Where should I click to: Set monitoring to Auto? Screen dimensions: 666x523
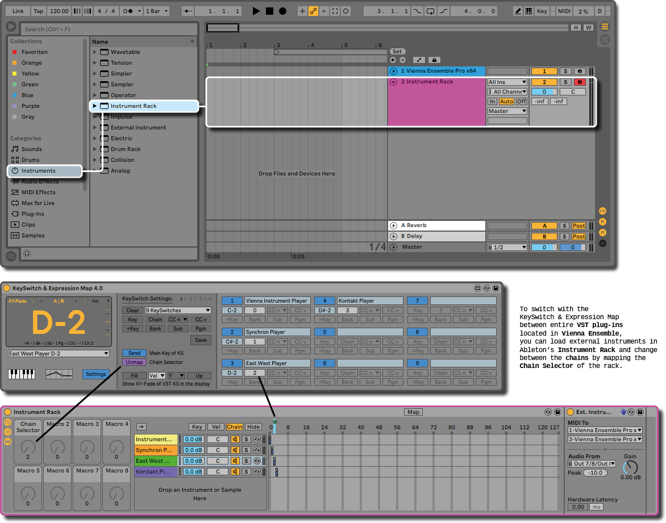[x=506, y=102]
